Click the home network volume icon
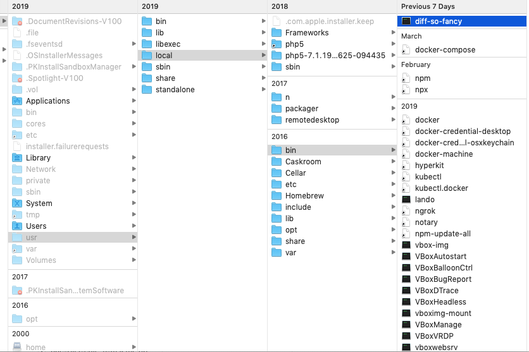 (x=17, y=346)
